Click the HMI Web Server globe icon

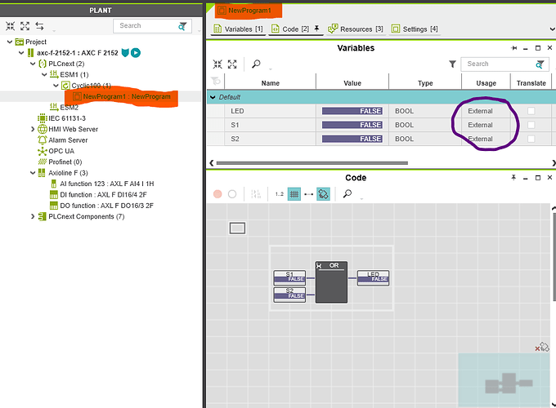pos(43,129)
